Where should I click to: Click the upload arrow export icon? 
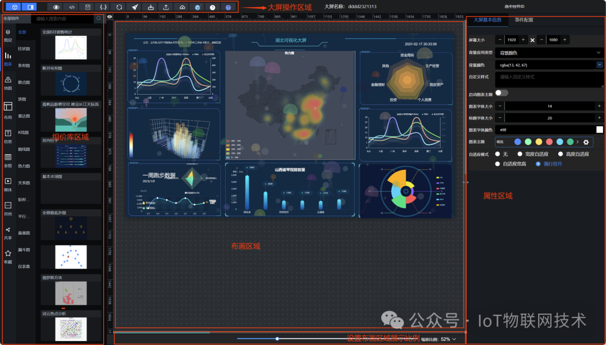[166, 7]
